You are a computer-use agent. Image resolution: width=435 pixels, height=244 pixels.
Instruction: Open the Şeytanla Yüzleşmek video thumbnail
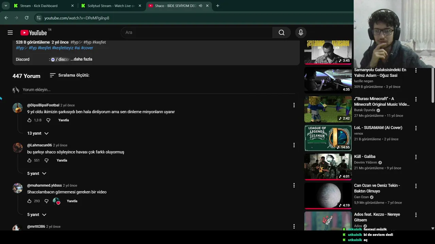click(x=328, y=52)
